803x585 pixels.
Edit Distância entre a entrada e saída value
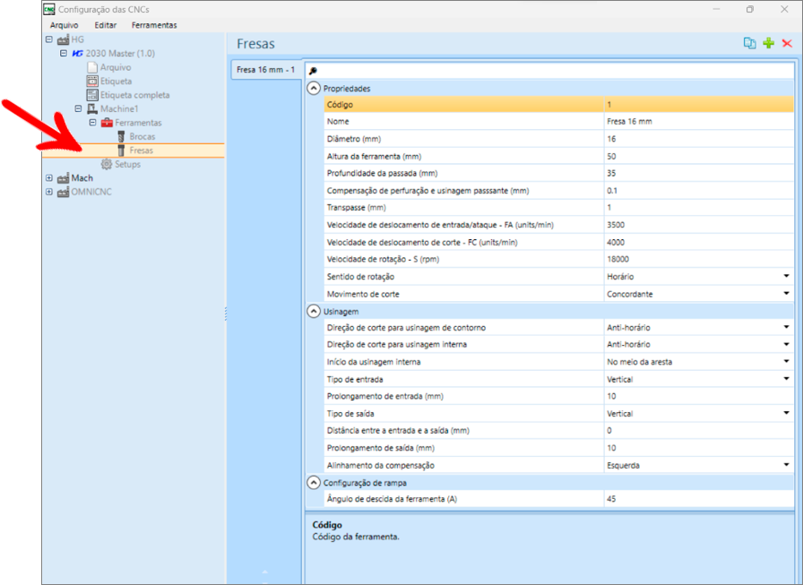[x=698, y=430]
